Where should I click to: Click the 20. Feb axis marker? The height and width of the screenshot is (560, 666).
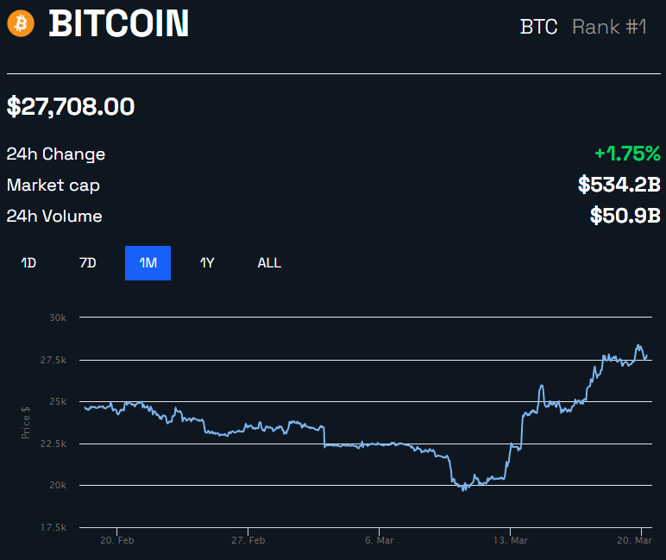116,540
